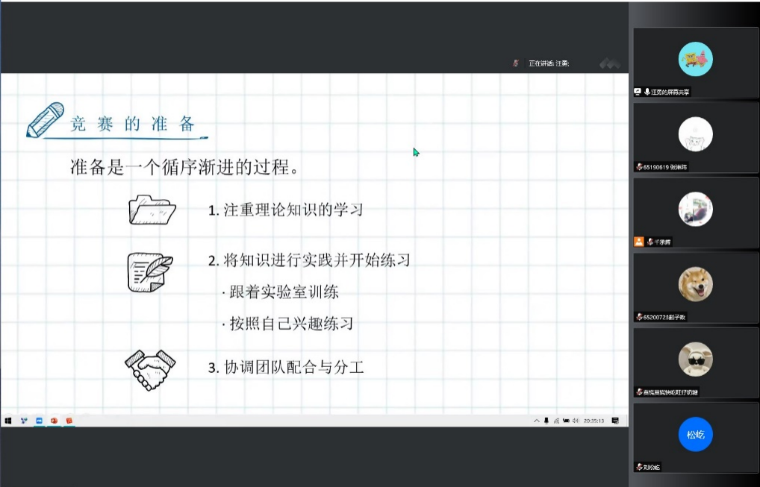Click the microphone icon in the system tray
This screenshot has width=760, height=487.
546,421
